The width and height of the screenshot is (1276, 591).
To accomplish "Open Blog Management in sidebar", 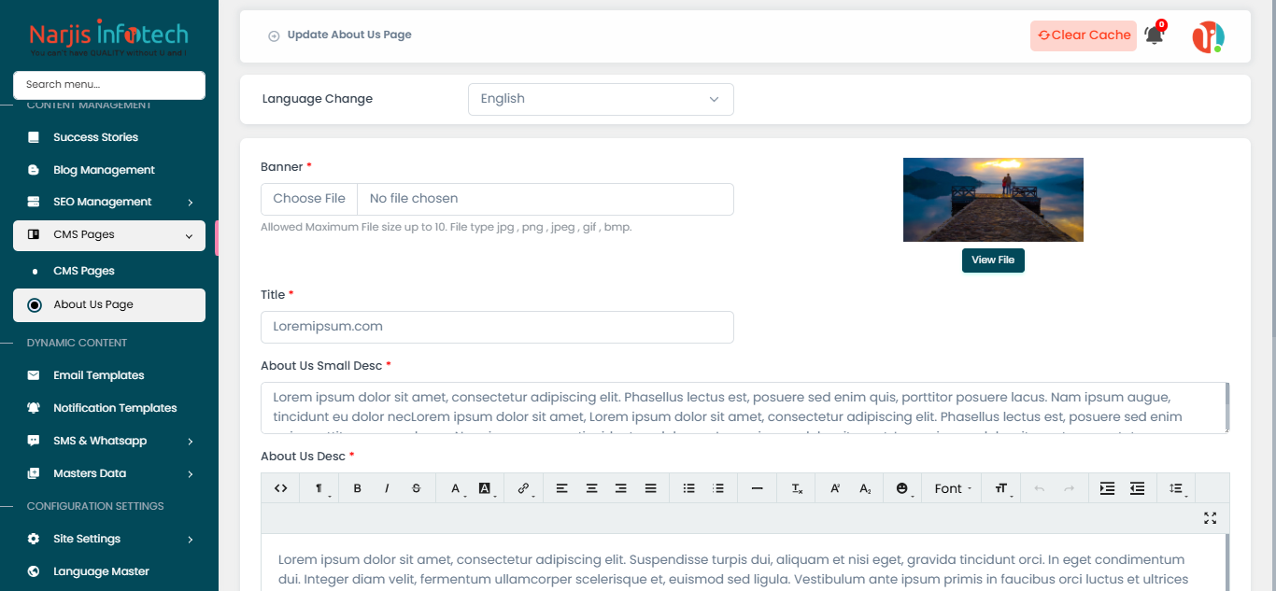I will click(x=104, y=170).
